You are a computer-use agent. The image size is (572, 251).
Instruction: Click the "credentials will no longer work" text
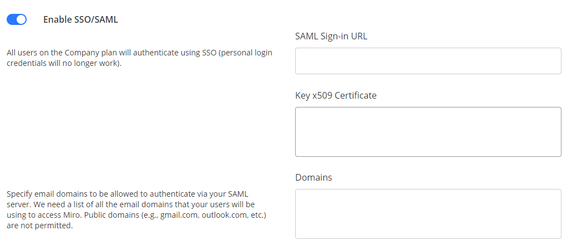point(61,63)
